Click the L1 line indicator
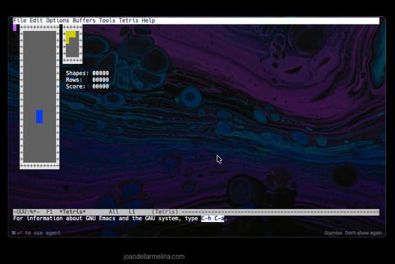 [x=132, y=212]
